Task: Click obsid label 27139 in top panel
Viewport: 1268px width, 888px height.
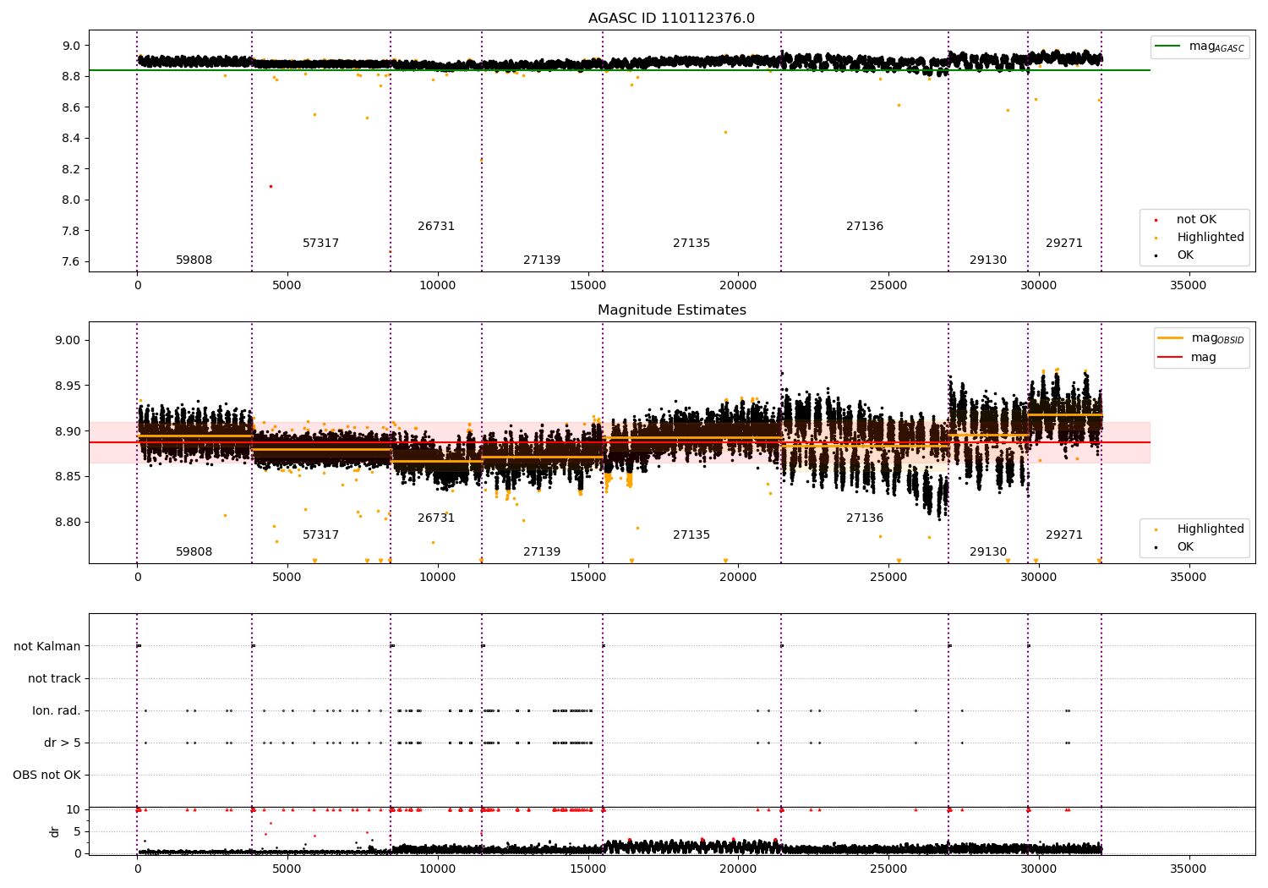Action: click(542, 260)
